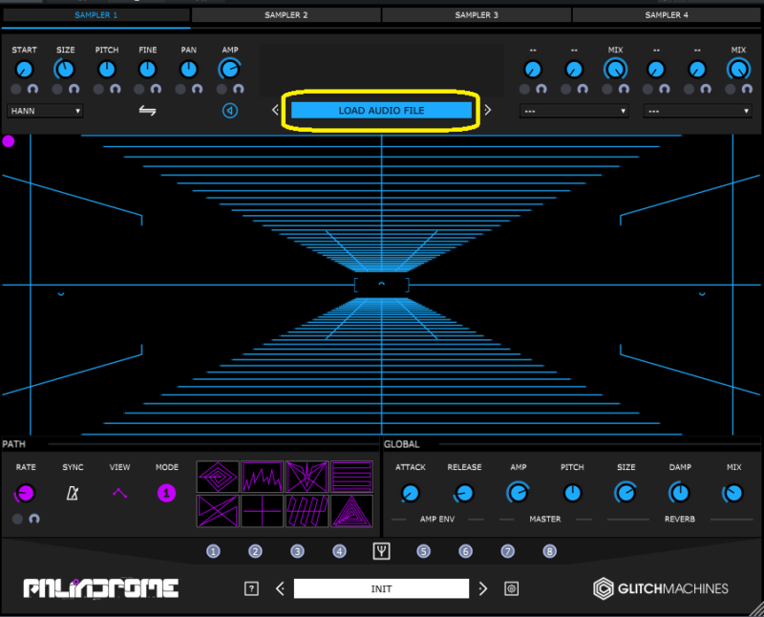
Task: Toggle the sample reverse arrows icon
Action: [x=147, y=111]
